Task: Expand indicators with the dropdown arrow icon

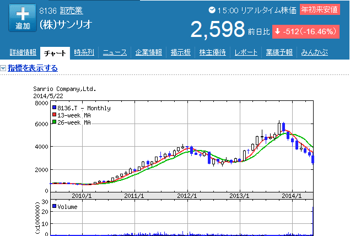Action: tap(3, 68)
